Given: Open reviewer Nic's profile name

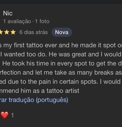Looking at the screenshot, I should (x=8, y=13).
